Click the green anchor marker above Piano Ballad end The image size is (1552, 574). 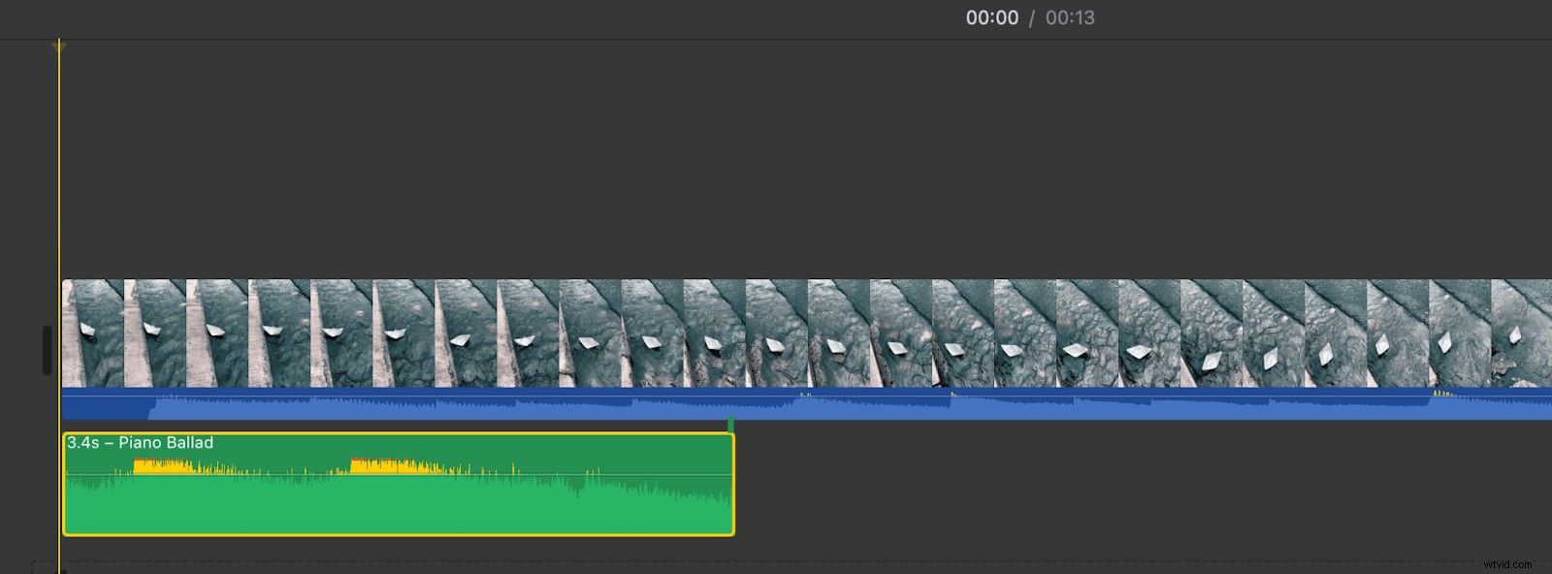[730, 425]
